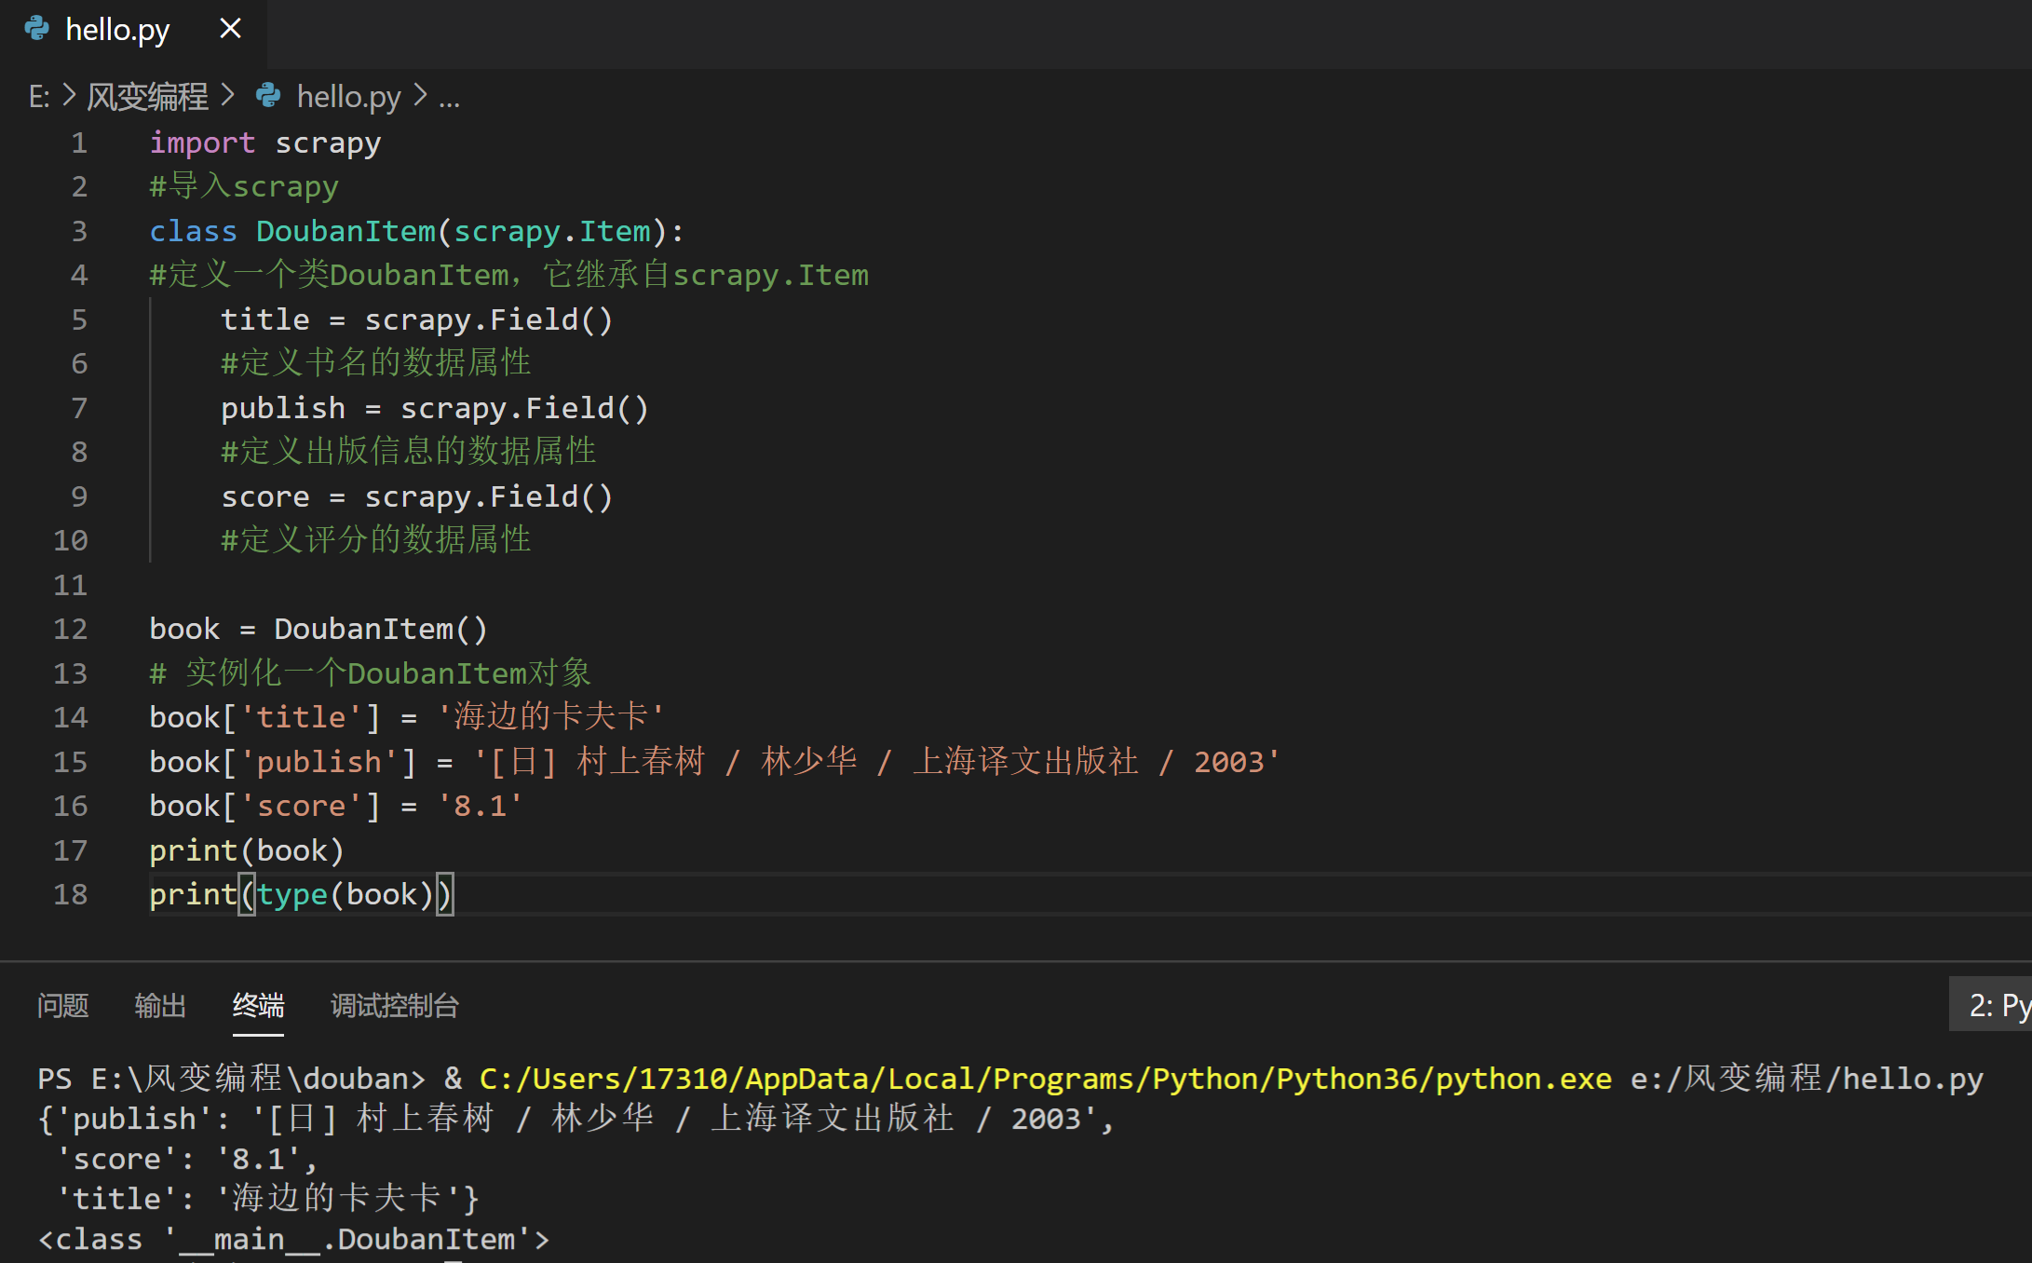Switch to the 问题 panel tab

(62, 1006)
